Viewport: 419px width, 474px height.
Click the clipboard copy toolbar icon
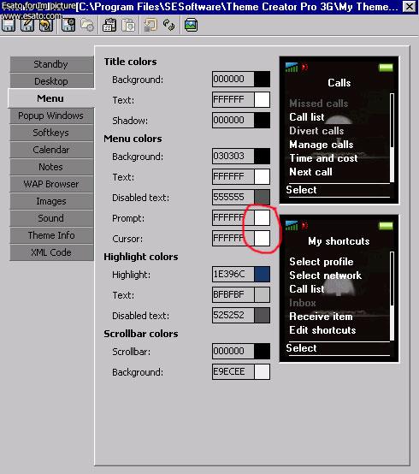109,25
